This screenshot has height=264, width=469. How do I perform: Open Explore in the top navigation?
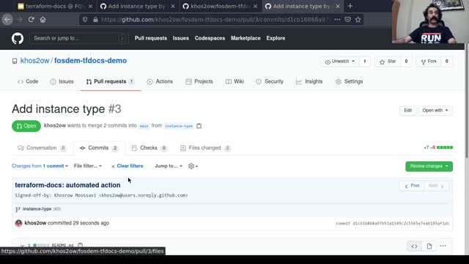pos(276,38)
